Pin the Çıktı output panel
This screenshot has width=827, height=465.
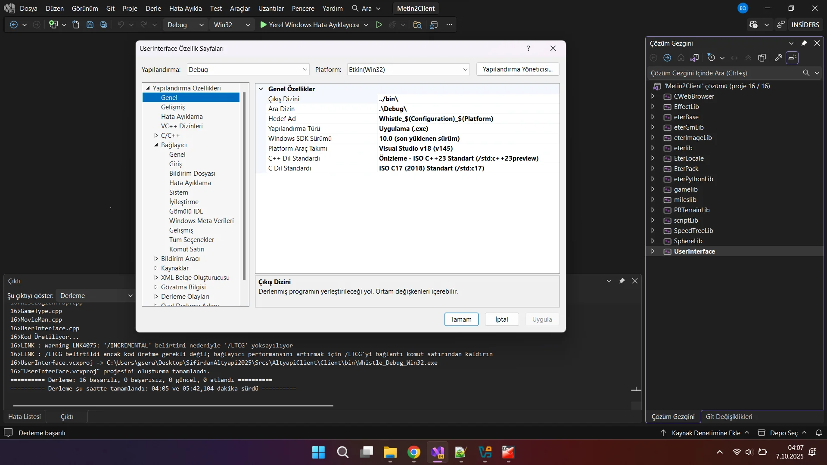[x=622, y=281]
